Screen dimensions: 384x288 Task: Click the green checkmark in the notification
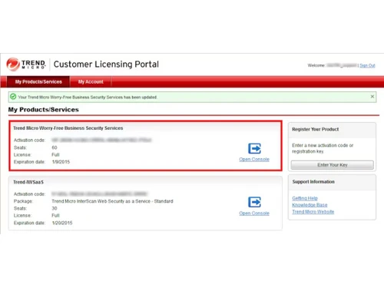(x=13, y=97)
